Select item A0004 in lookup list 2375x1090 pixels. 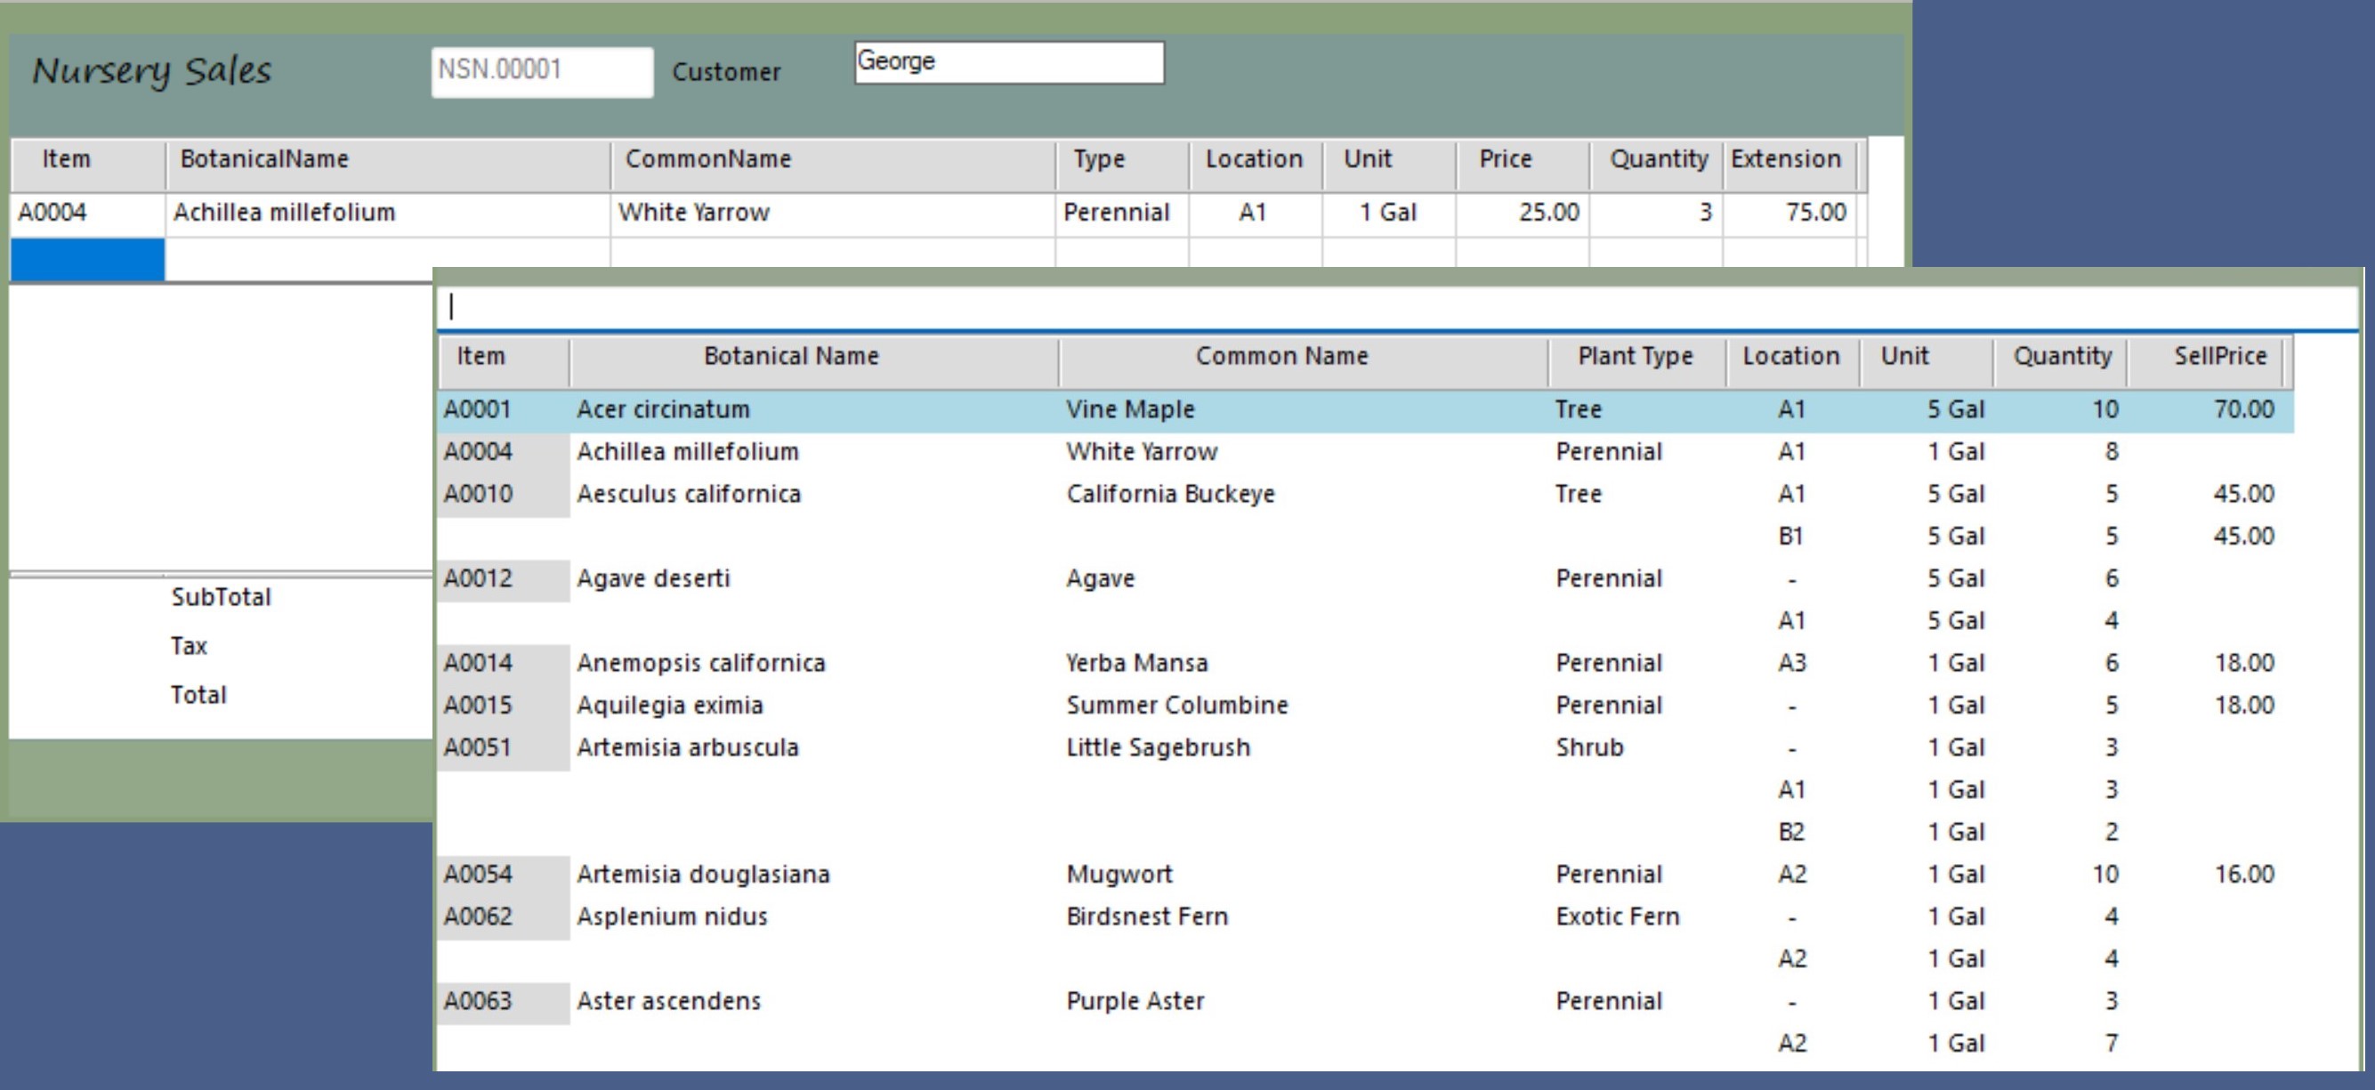point(478,452)
